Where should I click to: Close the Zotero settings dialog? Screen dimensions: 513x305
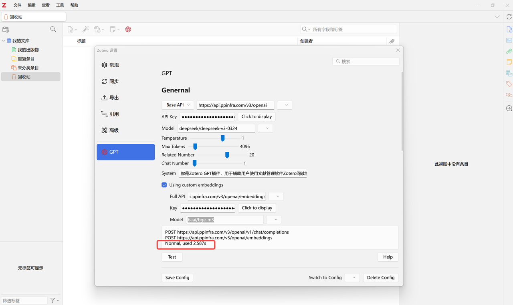[x=398, y=50]
